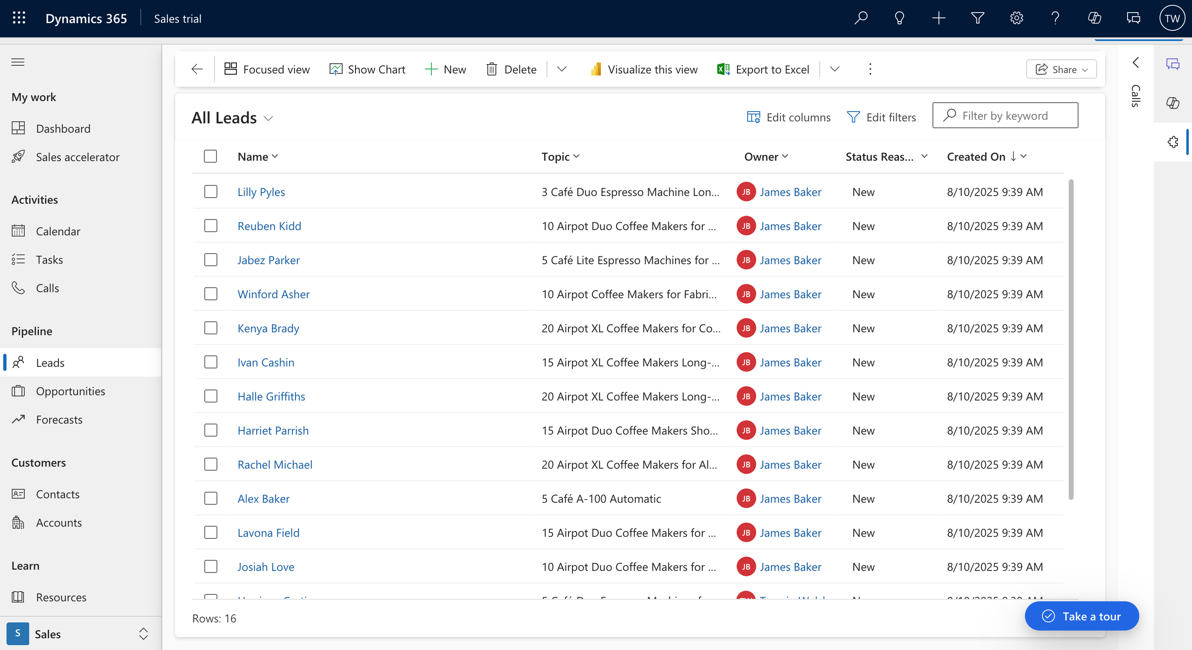This screenshot has height=650, width=1192.
Task: Check the Winford Asher row checkbox
Action: click(x=211, y=294)
